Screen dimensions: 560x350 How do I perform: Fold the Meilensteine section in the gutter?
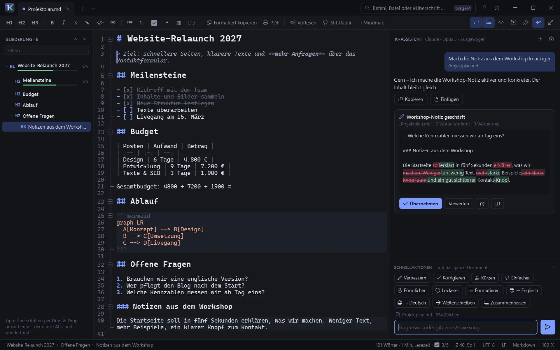pos(110,76)
